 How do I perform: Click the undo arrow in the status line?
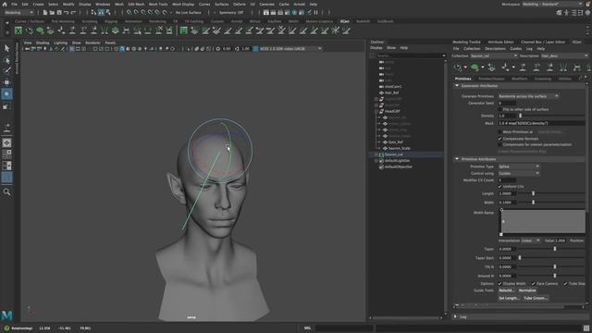pyautogui.click(x=67, y=12)
